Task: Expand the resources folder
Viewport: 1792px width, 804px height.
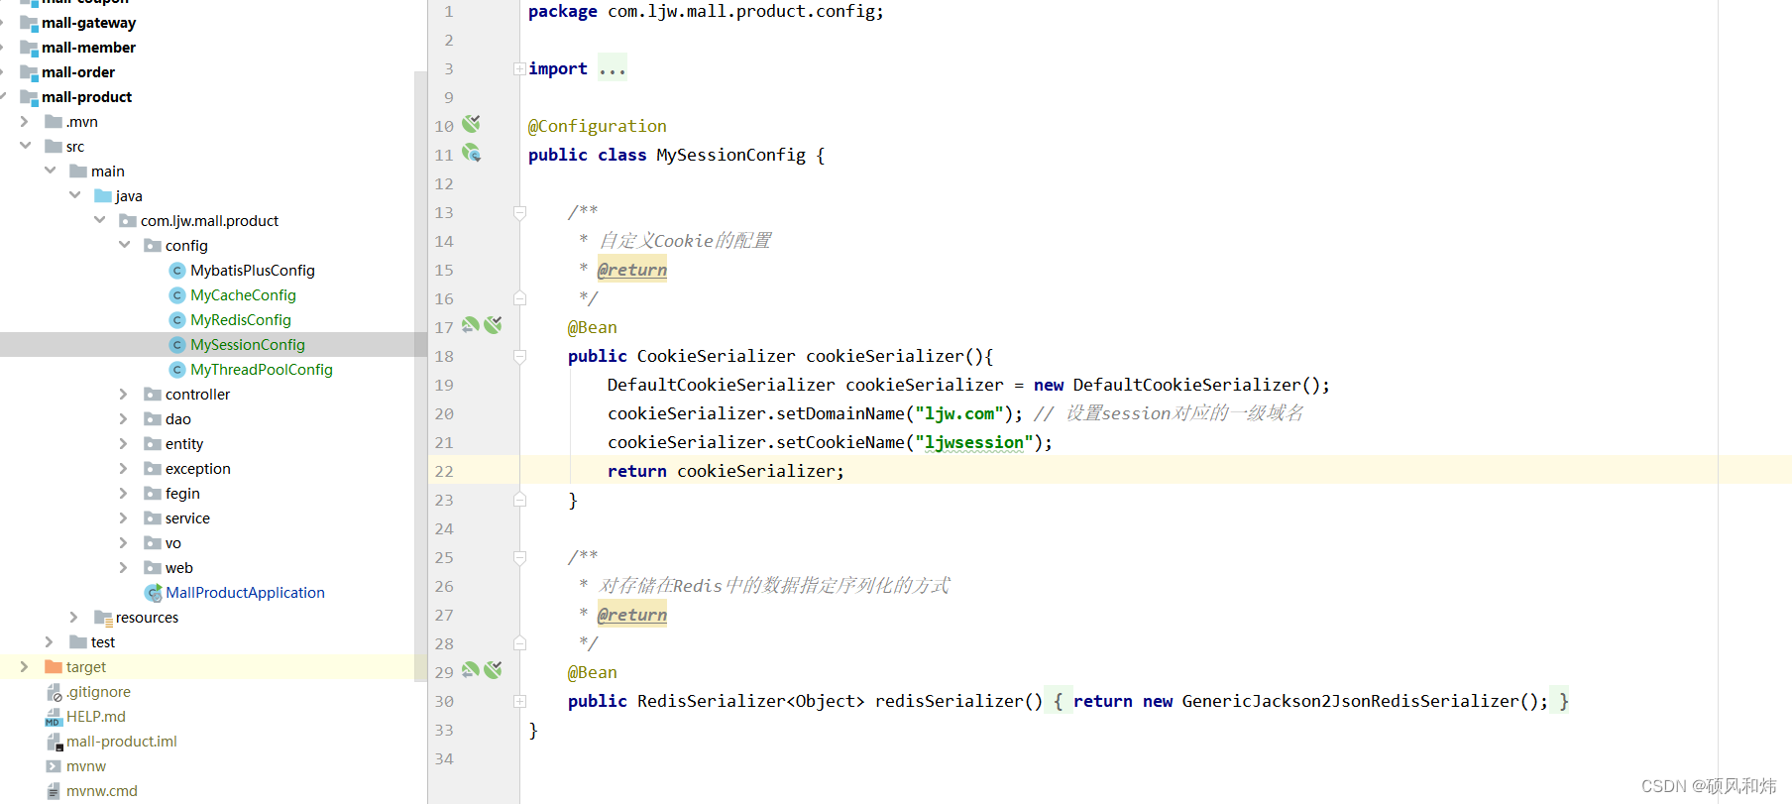Action: 74,617
